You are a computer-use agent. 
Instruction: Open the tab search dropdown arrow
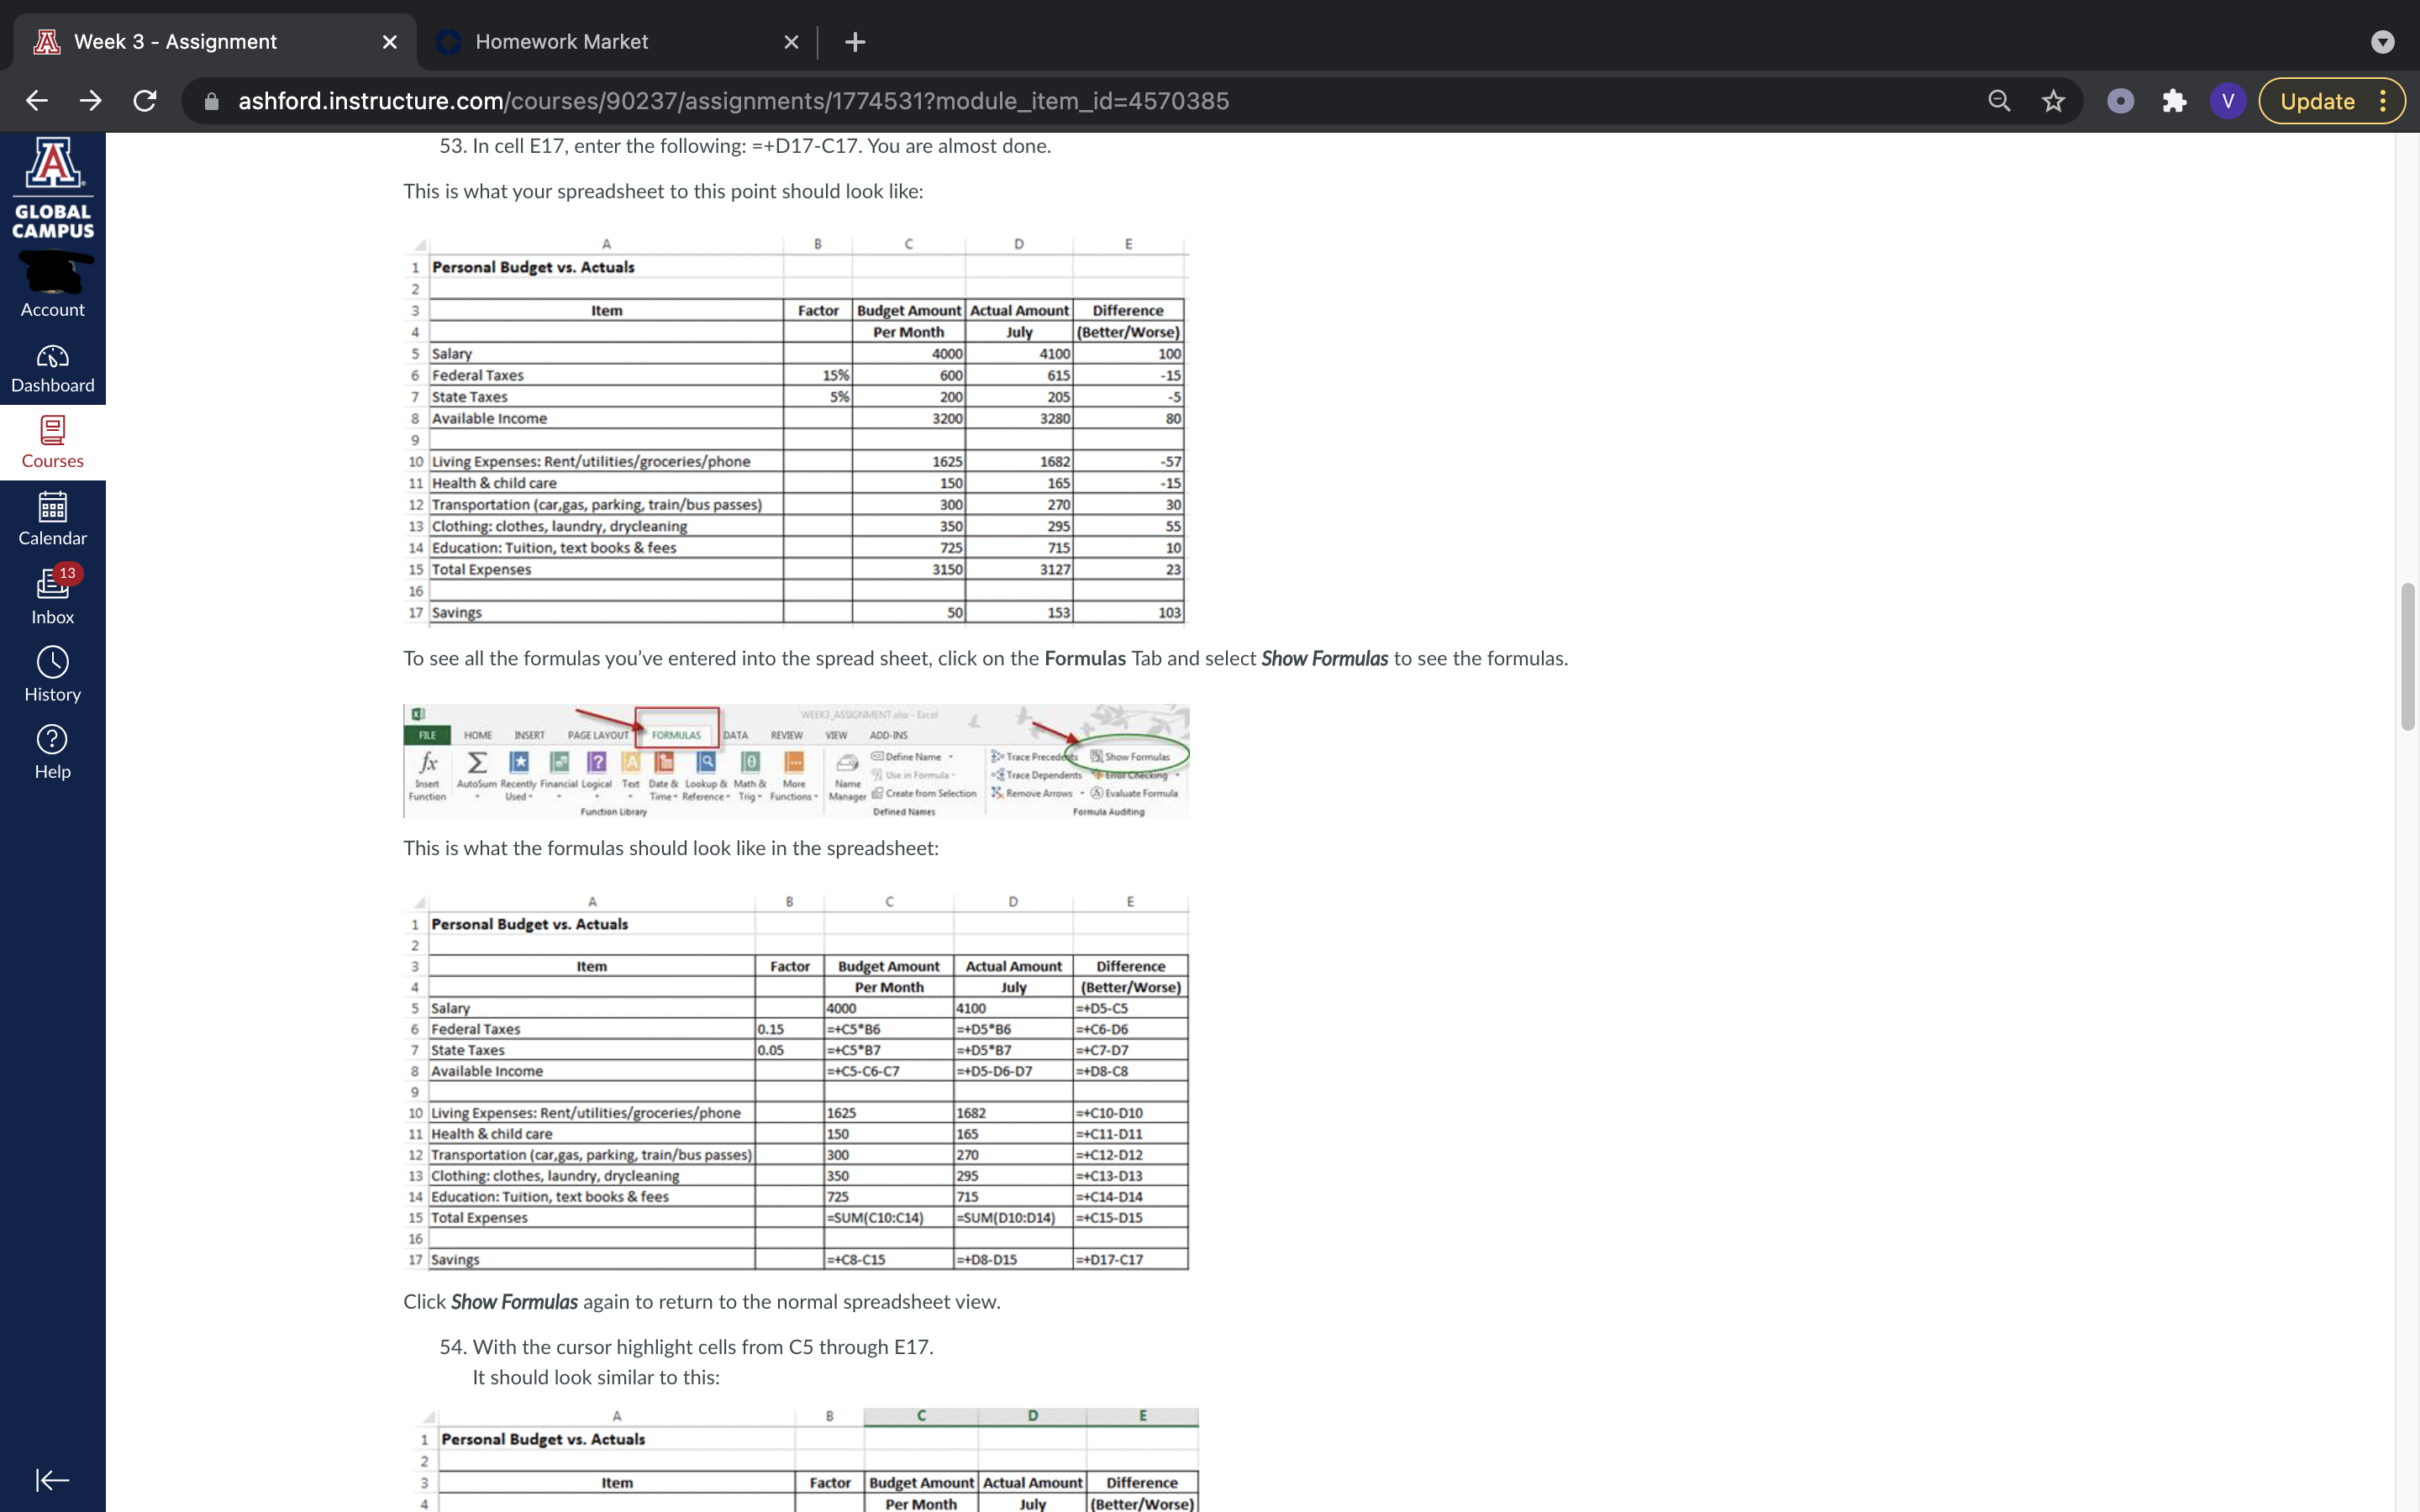2383,42
